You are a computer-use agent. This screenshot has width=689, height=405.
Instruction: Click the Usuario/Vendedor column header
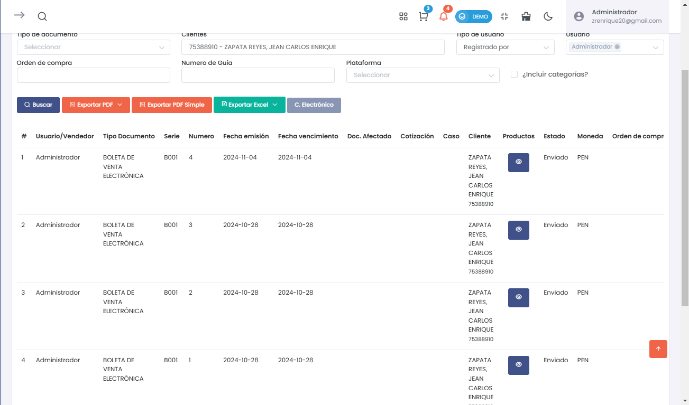(65, 136)
